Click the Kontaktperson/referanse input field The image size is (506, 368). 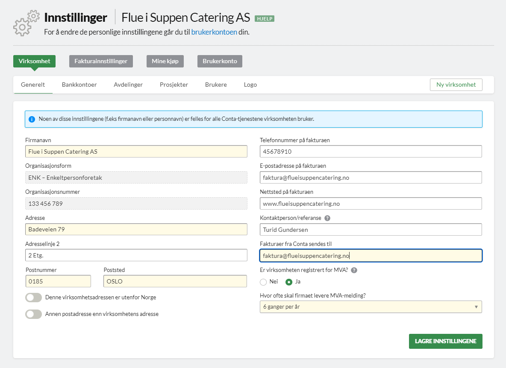coord(371,229)
